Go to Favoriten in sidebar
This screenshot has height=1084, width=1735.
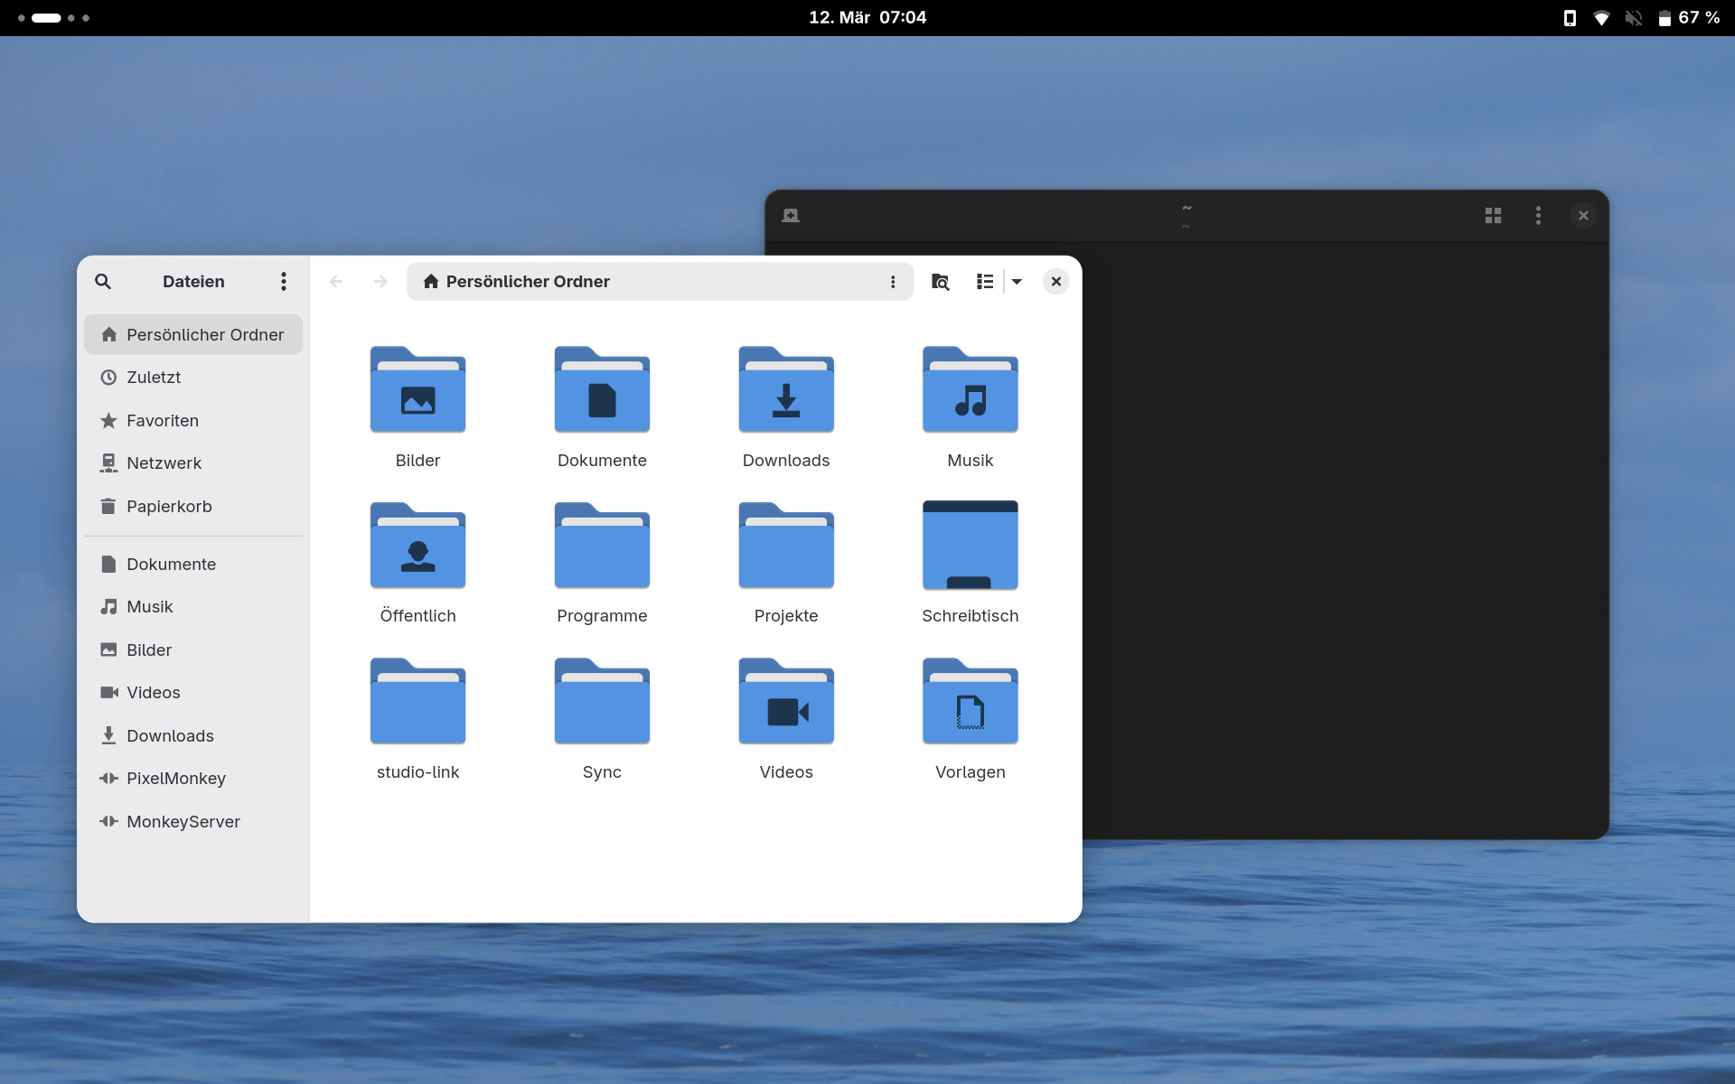tap(162, 421)
